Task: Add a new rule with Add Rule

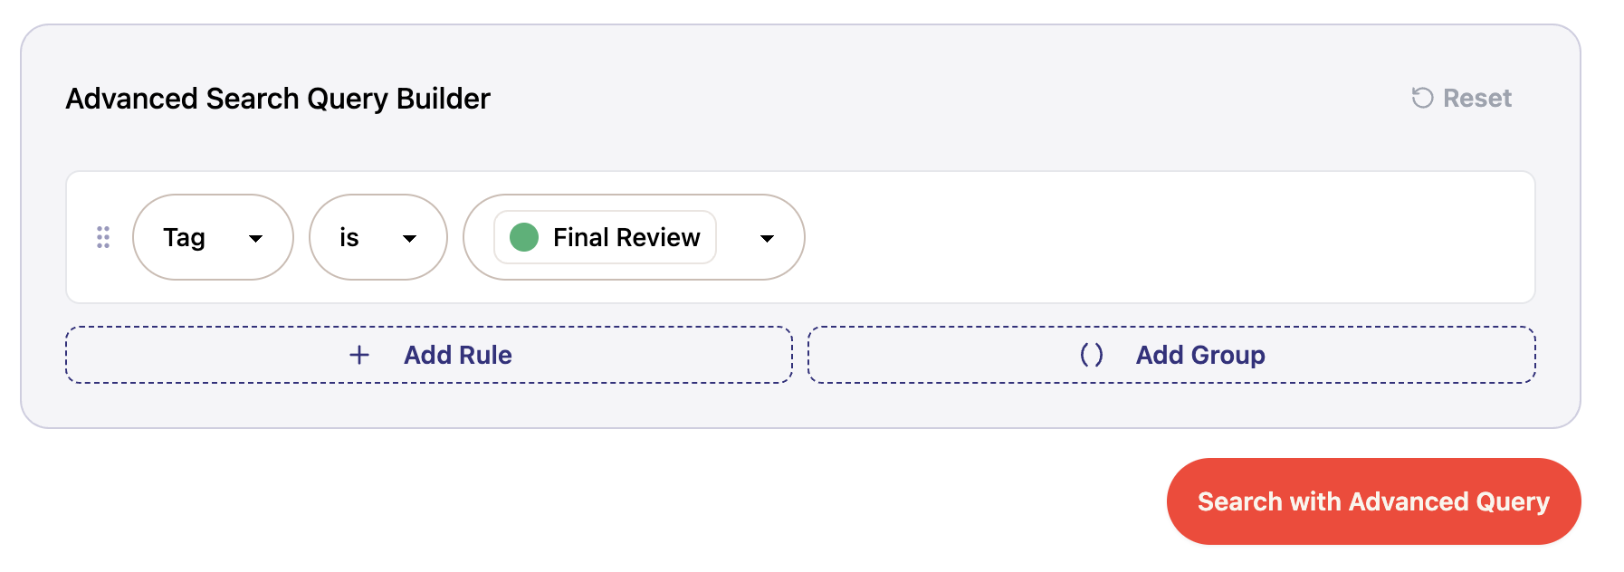Action: pos(429,355)
